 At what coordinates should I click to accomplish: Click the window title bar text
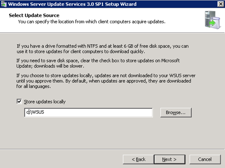72,4
